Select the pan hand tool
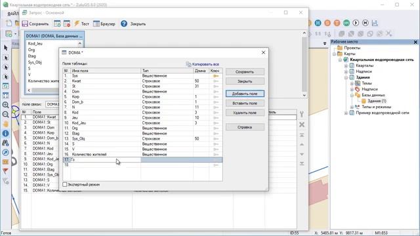 [6, 124]
